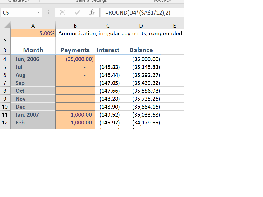Click the (148.90) interest cell
Screen dimensions: 263x197
click(x=108, y=107)
